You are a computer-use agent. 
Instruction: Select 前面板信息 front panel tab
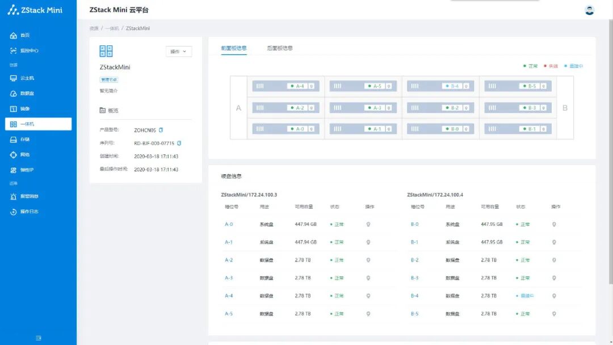point(234,48)
